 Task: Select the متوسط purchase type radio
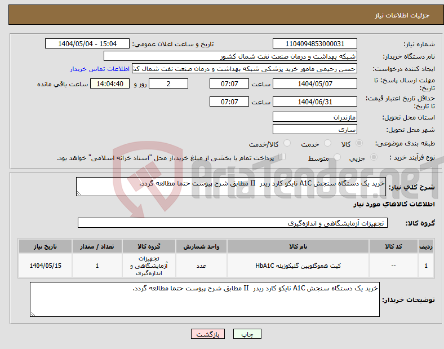337,157
